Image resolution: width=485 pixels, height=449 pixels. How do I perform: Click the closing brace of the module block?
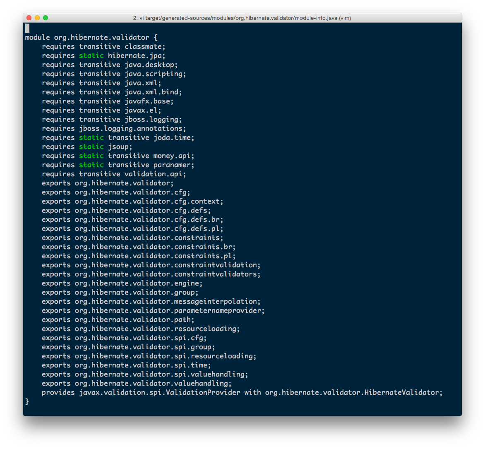pos(26,401)
